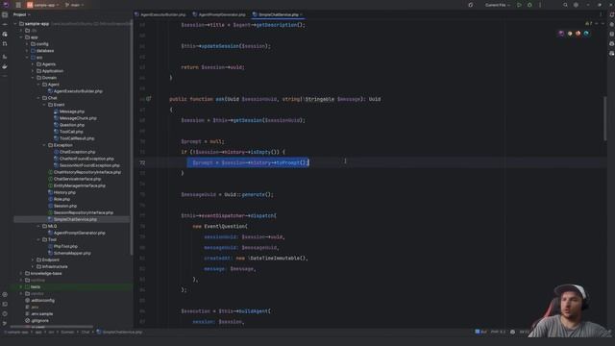The image size is (615, 346).
Task: Click the editor vertical scrollbar thumb
Action: tap(605, 118)
